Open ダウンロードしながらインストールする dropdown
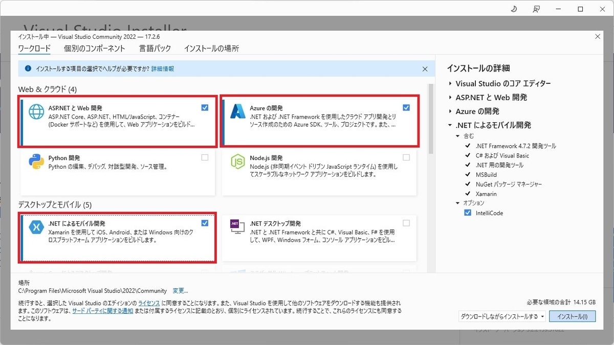This screenshot has height=345, width=614. point(502,316)
